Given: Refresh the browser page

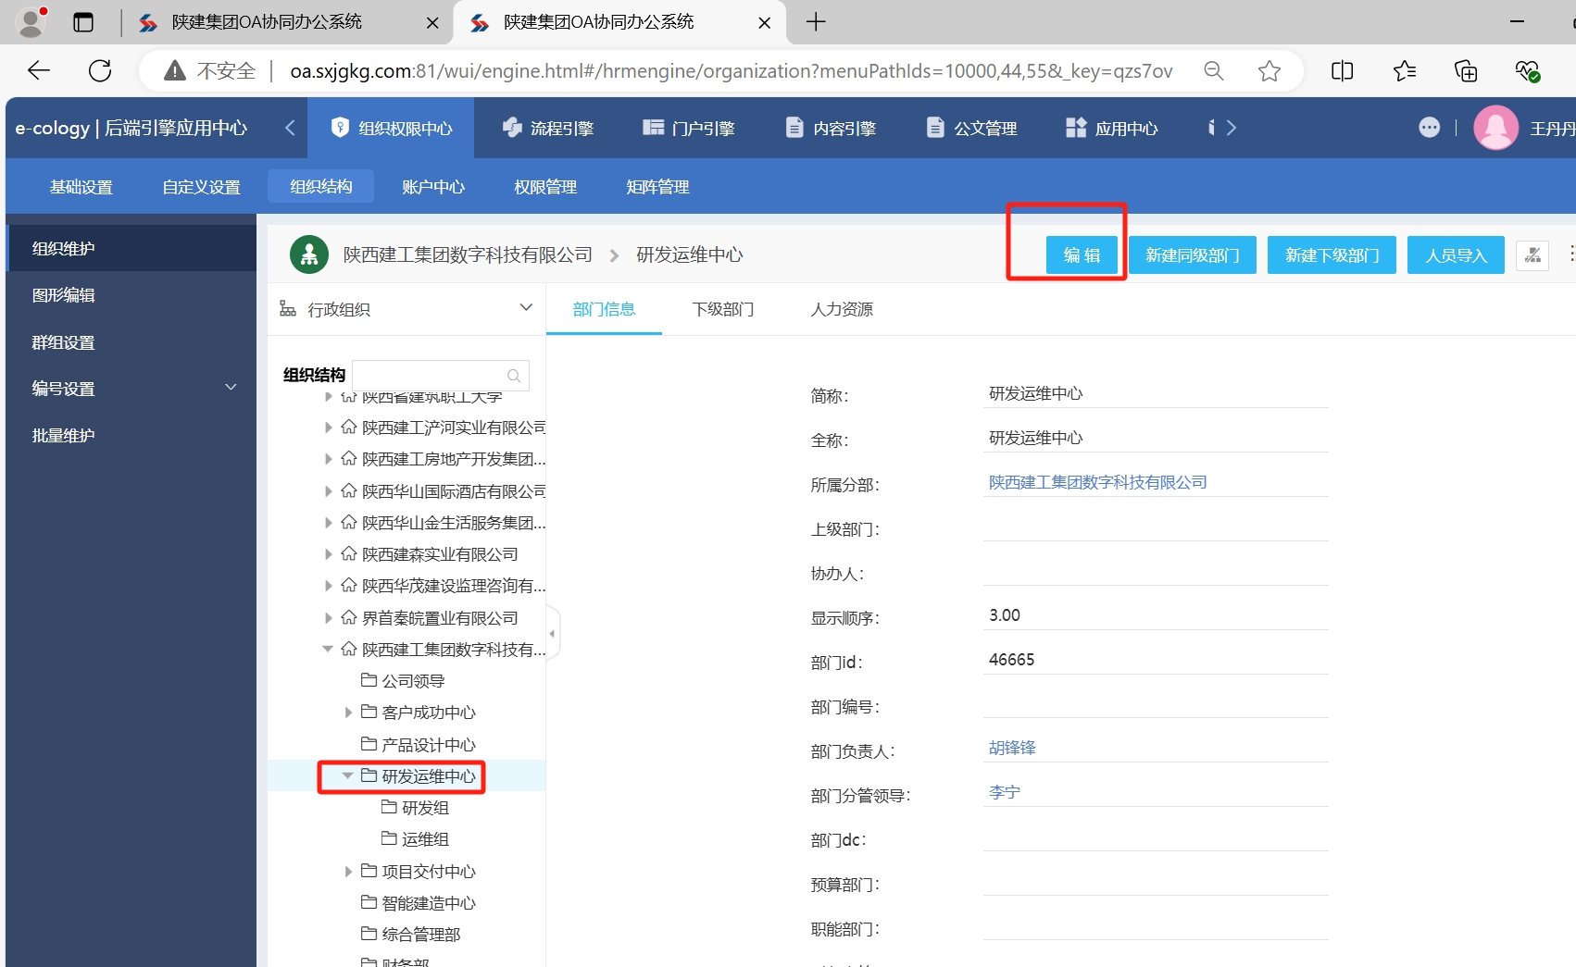Looking at the screenshot, I should 100,71.
